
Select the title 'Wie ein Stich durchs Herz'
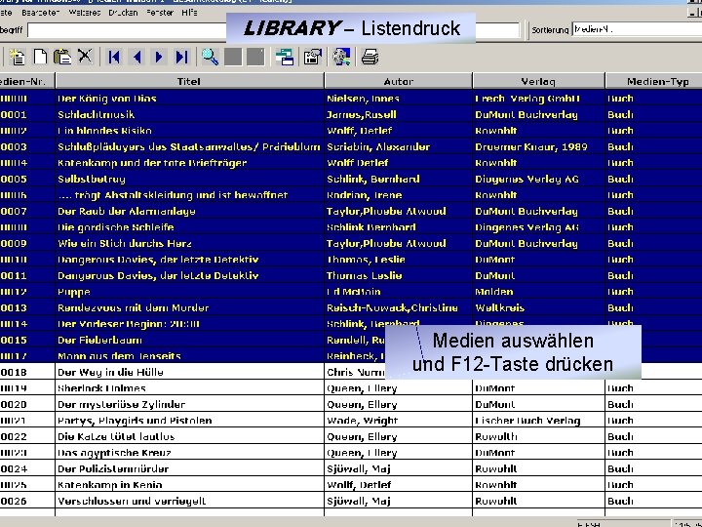point(125,243)
